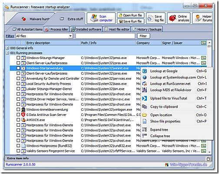This screenshot has width=219, height=174.
Task: Click the FileAdvisor MD5 icon
Action: point(145,90)
